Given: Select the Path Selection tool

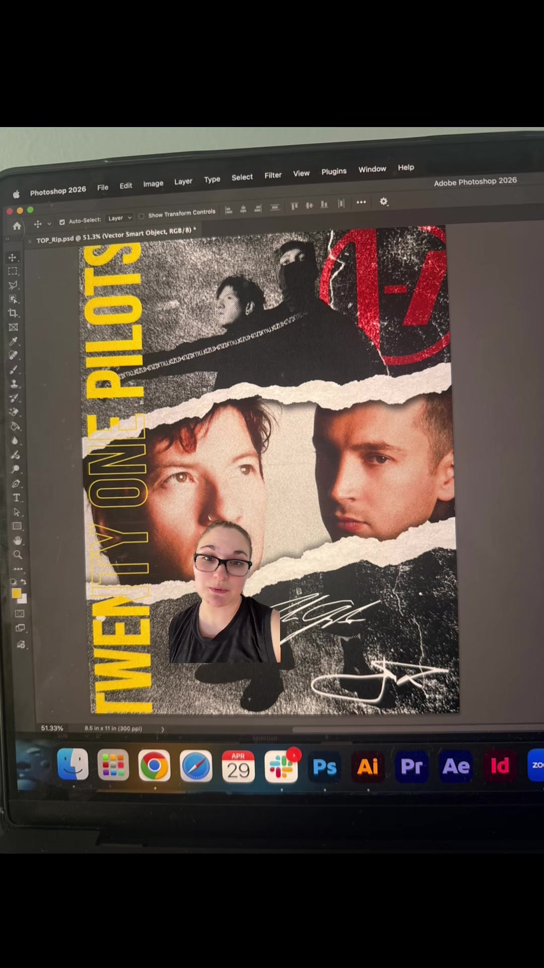Looking at the screenshot, I should coord(17,512).
